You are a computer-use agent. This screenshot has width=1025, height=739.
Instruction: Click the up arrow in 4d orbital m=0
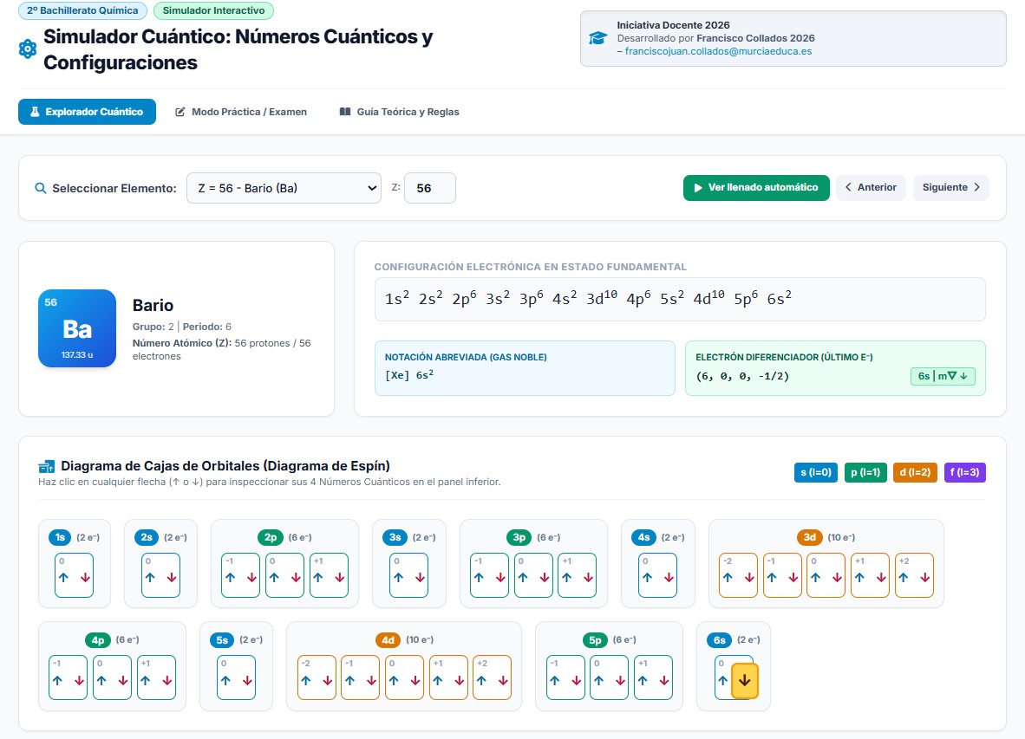coord(394,679)
